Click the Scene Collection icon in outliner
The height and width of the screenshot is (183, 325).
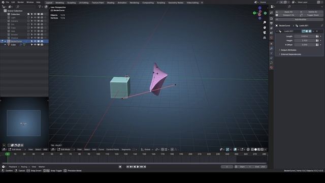tap(5, 11)
